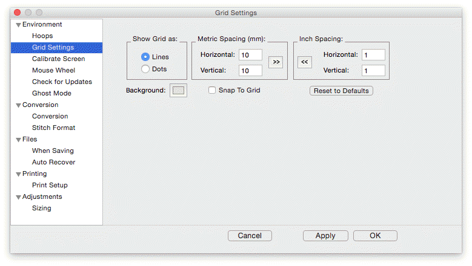Collapse the Environment section triangle

click(x=18, y=25)
